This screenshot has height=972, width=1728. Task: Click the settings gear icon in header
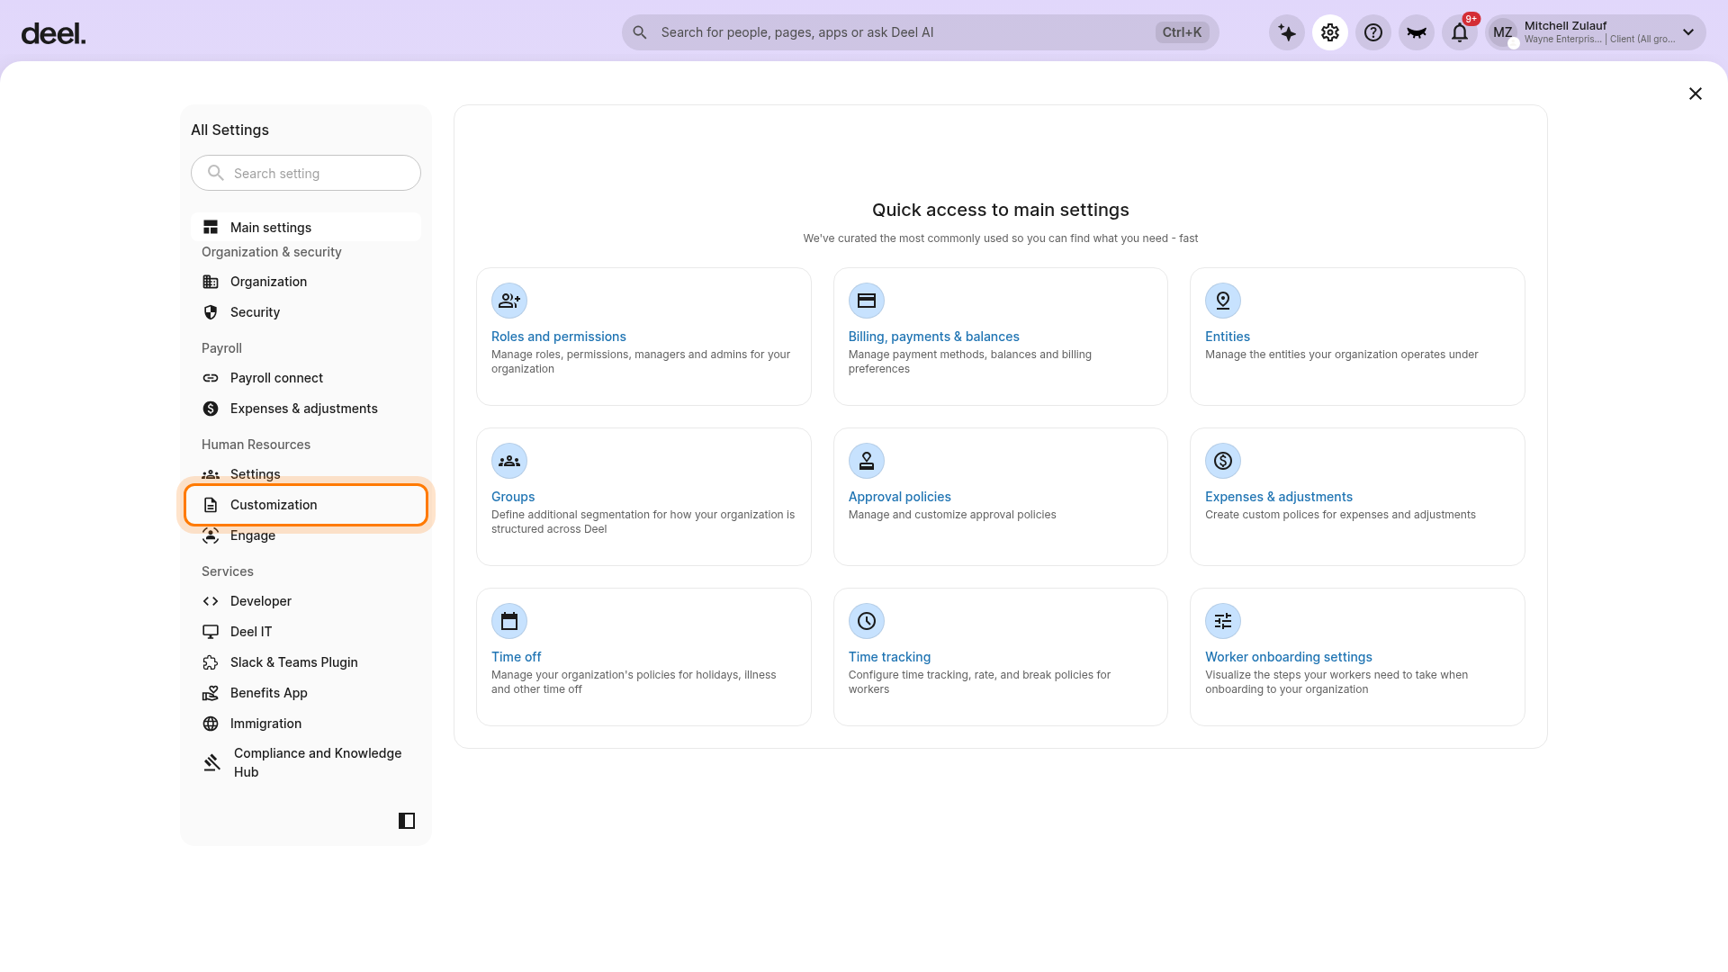(1330, 32)
